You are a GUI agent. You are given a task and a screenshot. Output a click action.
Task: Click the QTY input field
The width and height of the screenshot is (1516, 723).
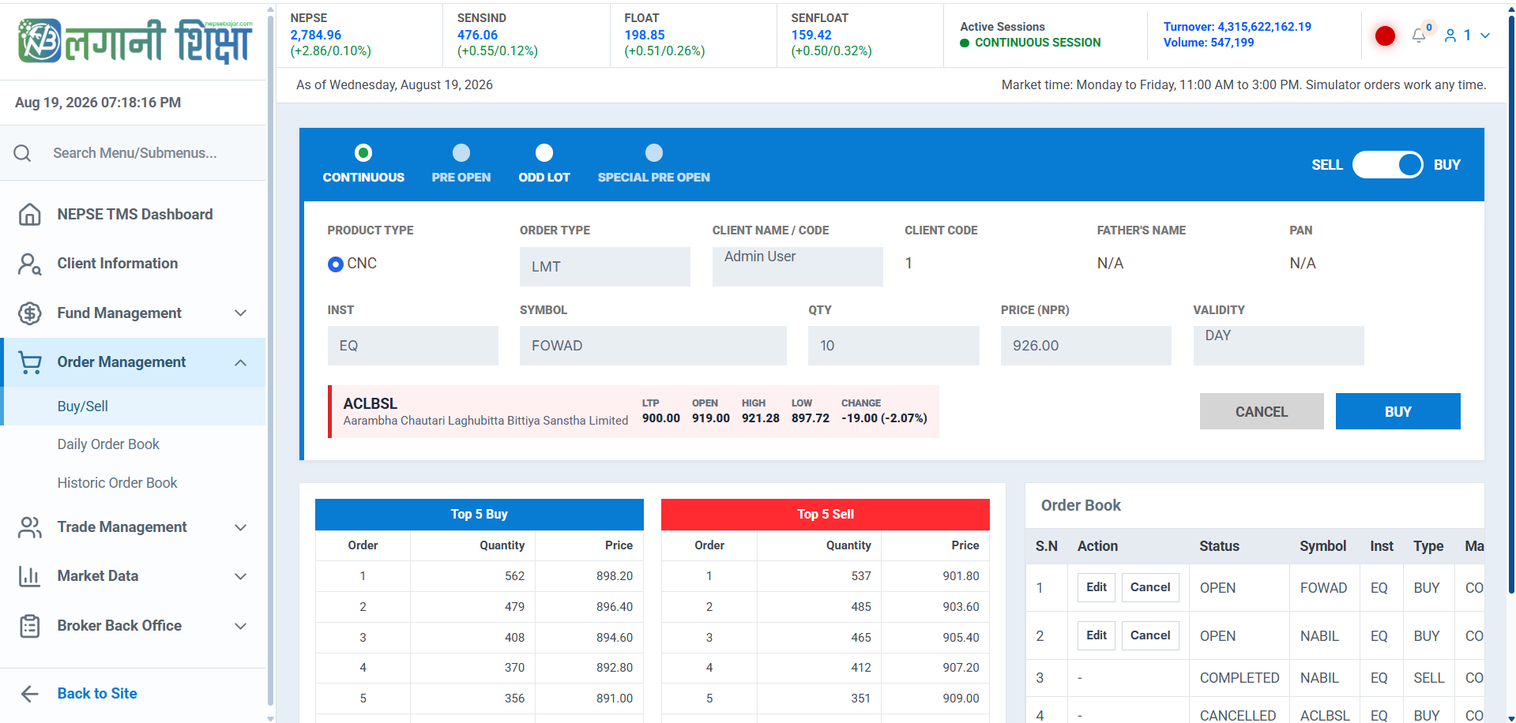(893, 346)
